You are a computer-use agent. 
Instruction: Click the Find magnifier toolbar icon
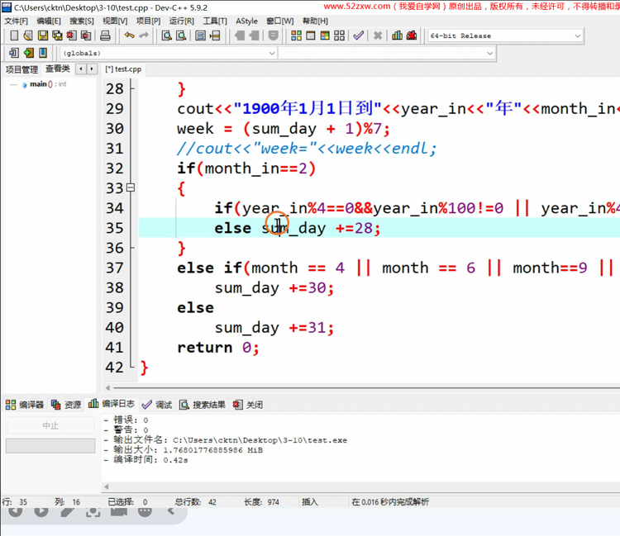[166, 36]
